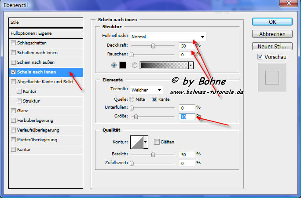
Task: Click the OK button
Action: click(272, 22)
